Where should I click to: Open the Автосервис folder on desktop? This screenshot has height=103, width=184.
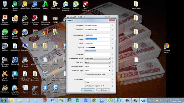(136, 5)
